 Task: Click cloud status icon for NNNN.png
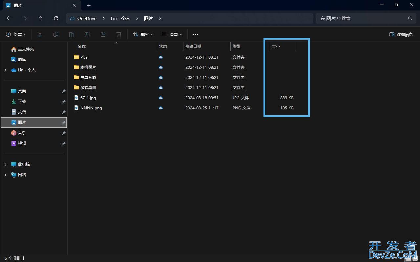(161, 108)
